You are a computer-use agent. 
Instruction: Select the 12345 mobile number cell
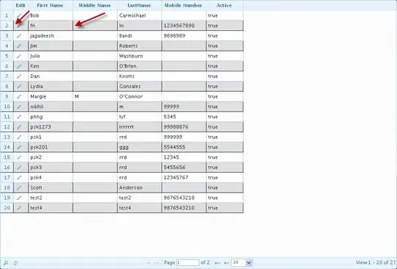184,157
